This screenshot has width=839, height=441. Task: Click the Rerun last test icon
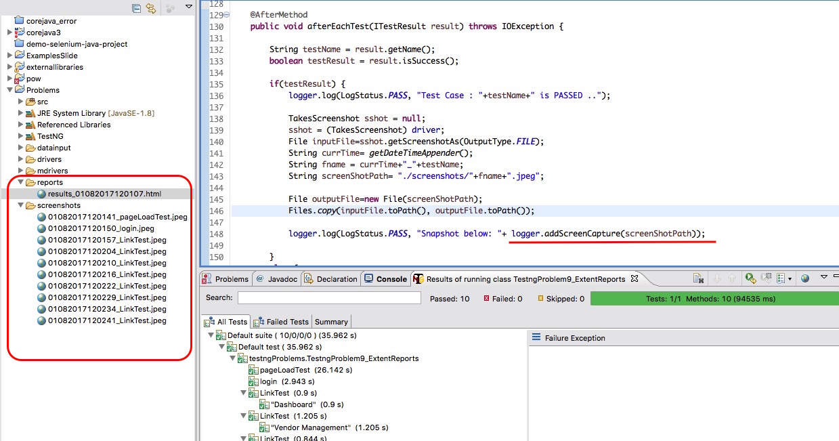pyautogui.click(x=750, y=278)
